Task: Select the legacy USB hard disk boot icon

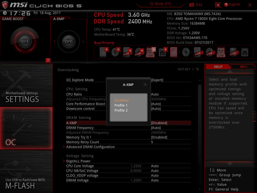Action: 198,52
